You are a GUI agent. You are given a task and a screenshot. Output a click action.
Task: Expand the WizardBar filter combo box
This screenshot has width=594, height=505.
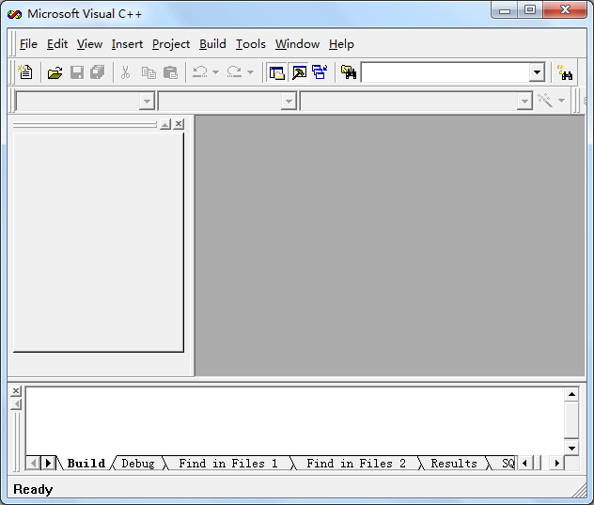(x=289, y=102)
